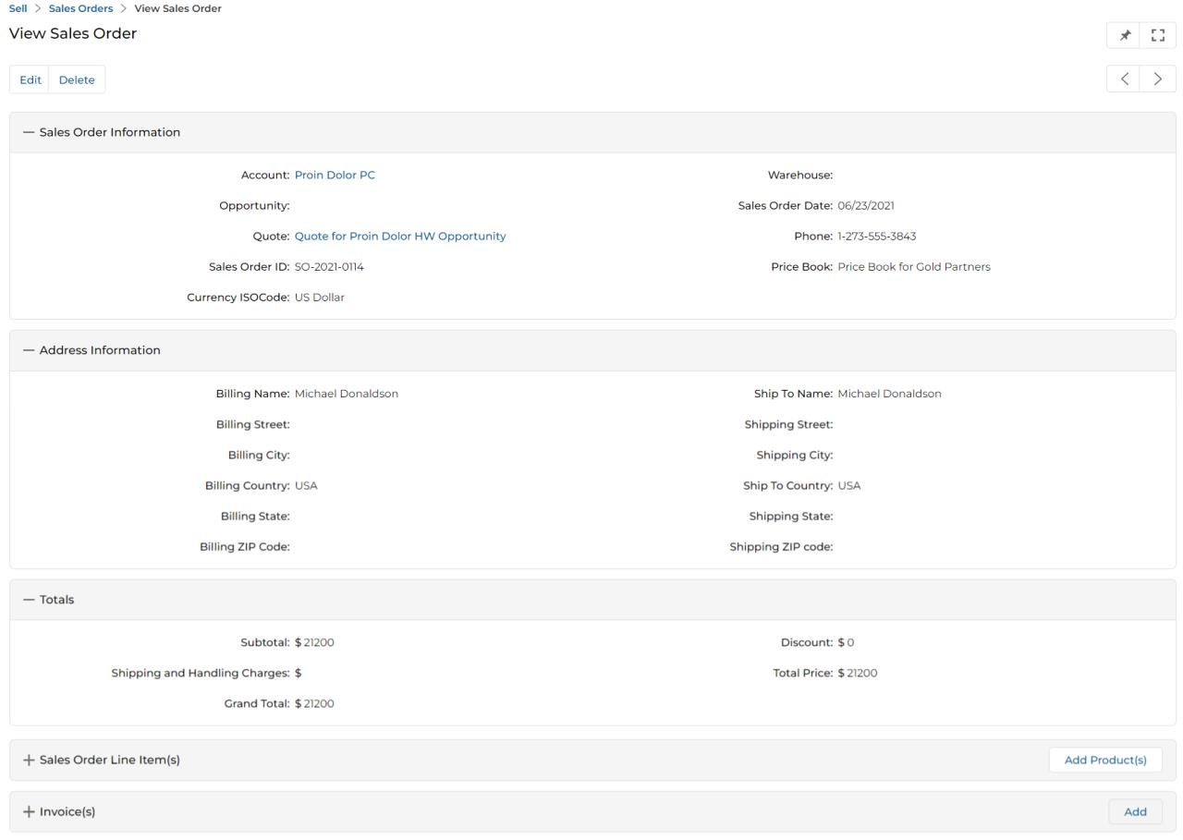
Task: Click the Opportunity field label
Action: pos(254,205)
